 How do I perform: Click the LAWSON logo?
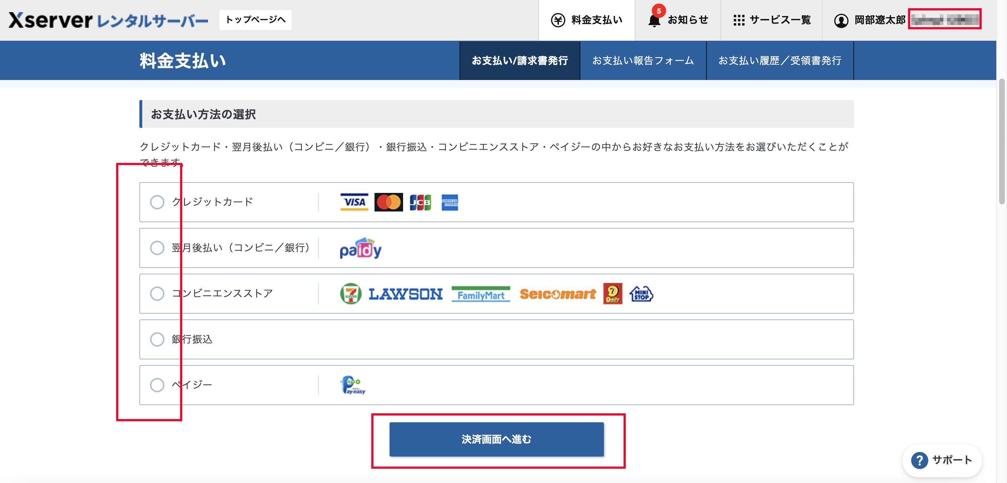(x=405, y=294)
